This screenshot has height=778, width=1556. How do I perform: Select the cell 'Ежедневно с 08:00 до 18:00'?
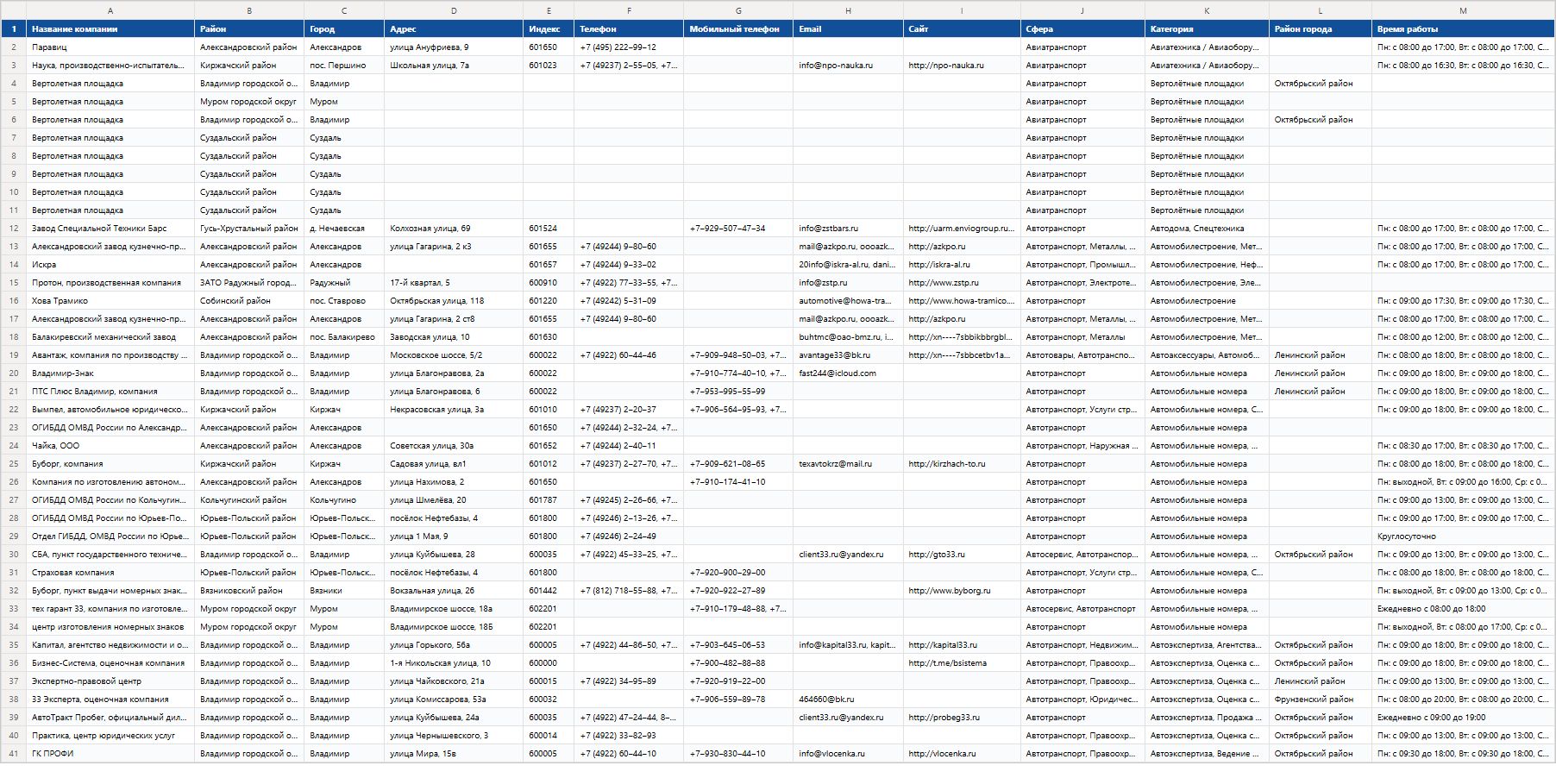[x=1463, y=609]
